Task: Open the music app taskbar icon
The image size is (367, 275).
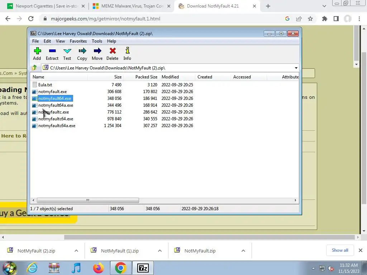Action: click(x=76, y=268)
